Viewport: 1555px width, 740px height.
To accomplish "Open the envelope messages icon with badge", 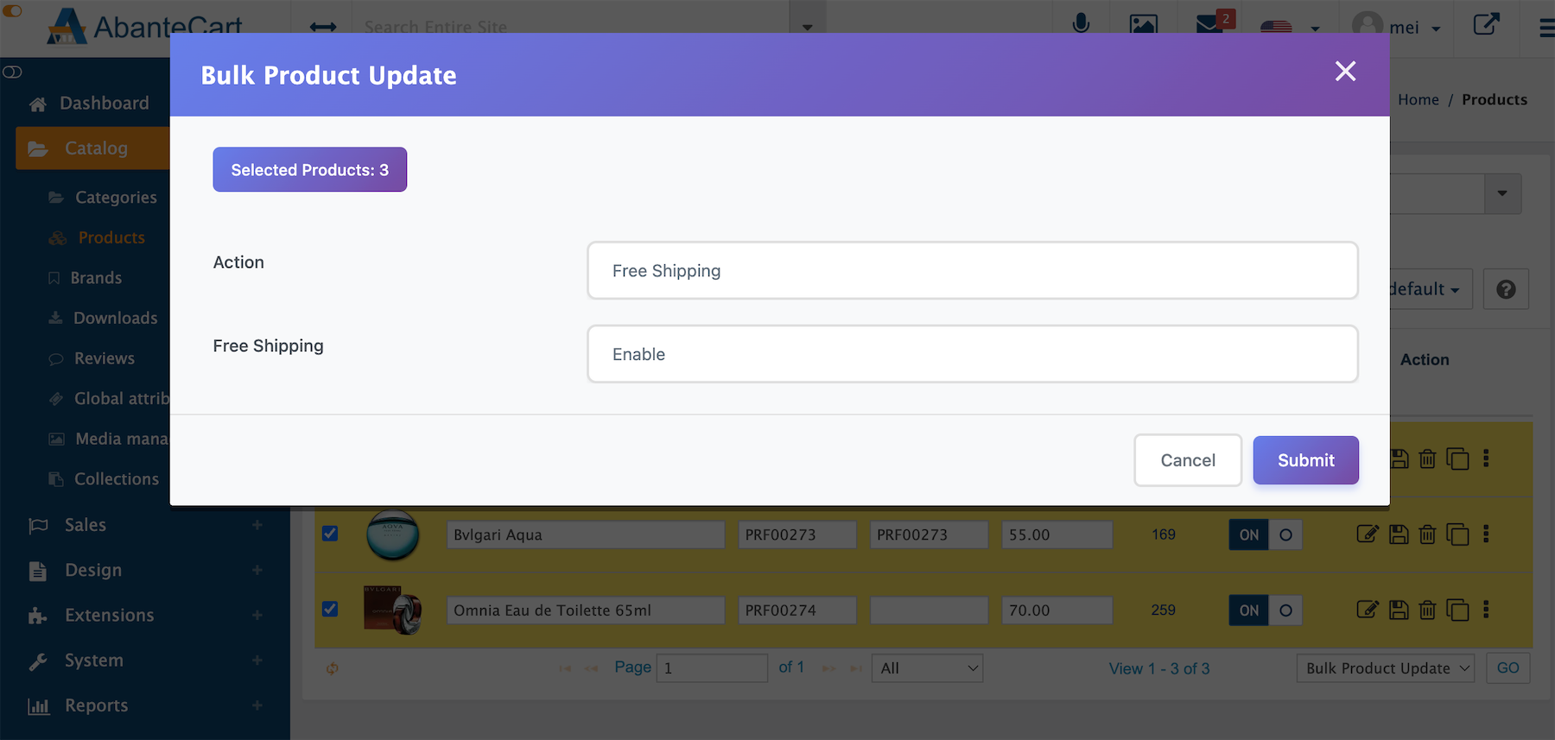I will (x=1210, y=24).
